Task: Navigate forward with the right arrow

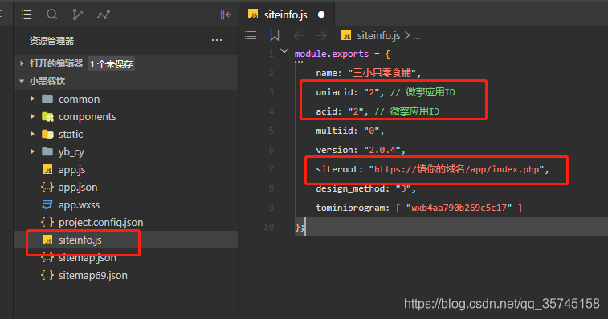Action: point(321,36)
